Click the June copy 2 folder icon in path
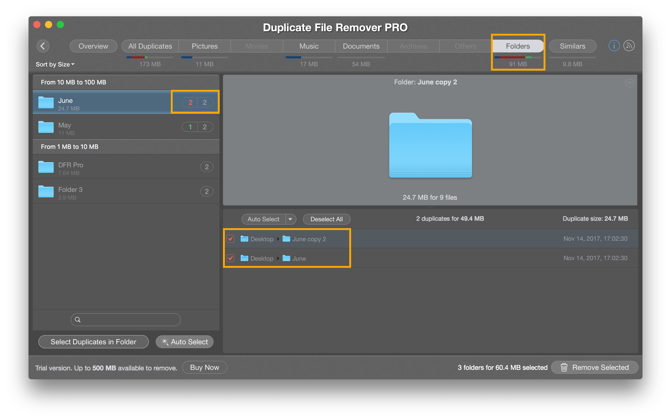The height and width of the screenshot is (420, 671). (x=286, y=239)
